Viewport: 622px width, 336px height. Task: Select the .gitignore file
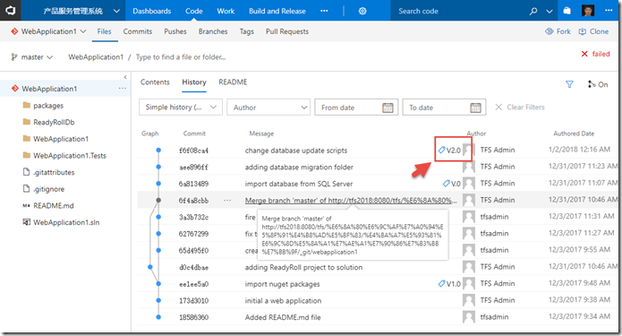click(48, 189)
